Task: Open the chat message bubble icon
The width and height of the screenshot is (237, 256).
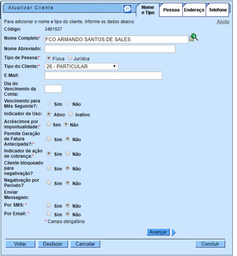Action: coord(127,9)
